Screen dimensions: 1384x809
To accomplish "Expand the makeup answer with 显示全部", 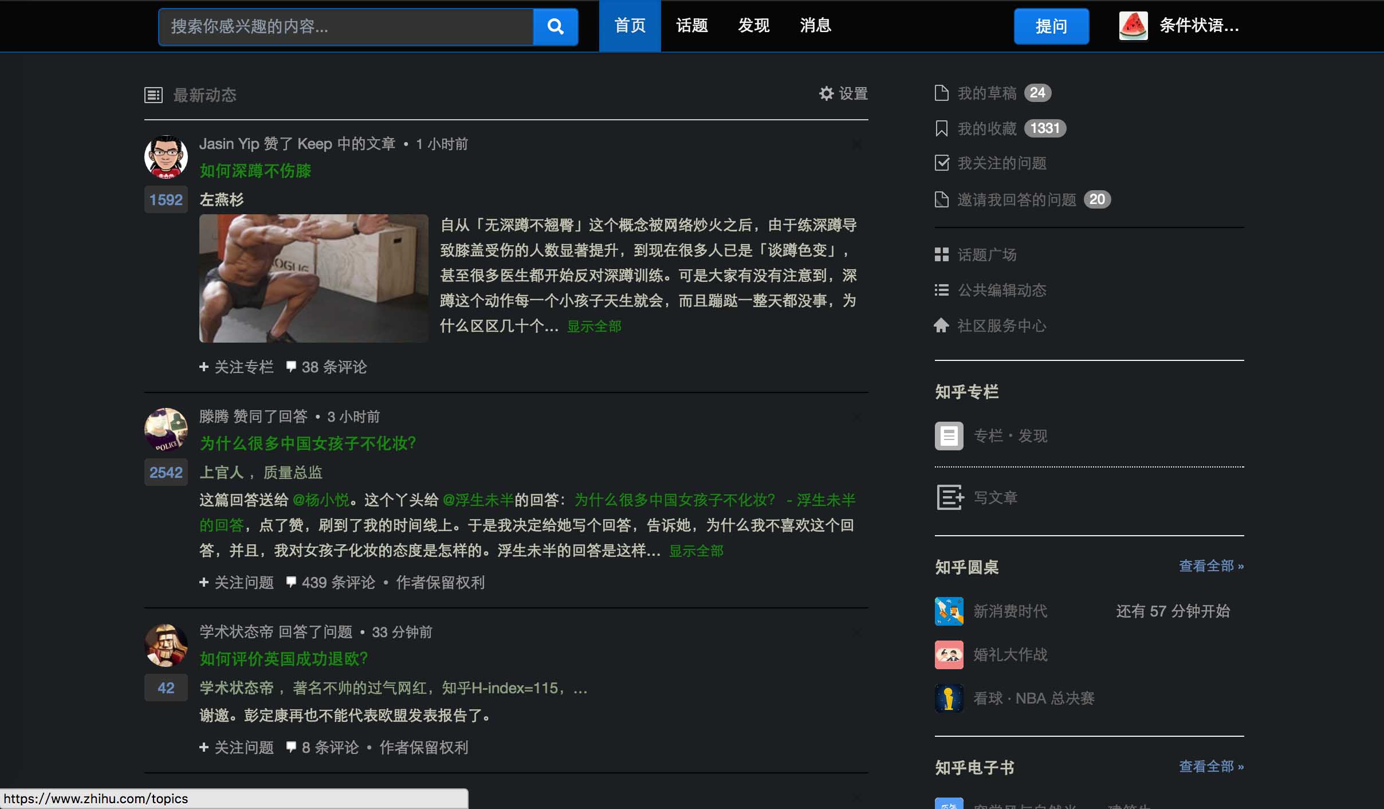I will pyautogui.click(x=696, y=551).
